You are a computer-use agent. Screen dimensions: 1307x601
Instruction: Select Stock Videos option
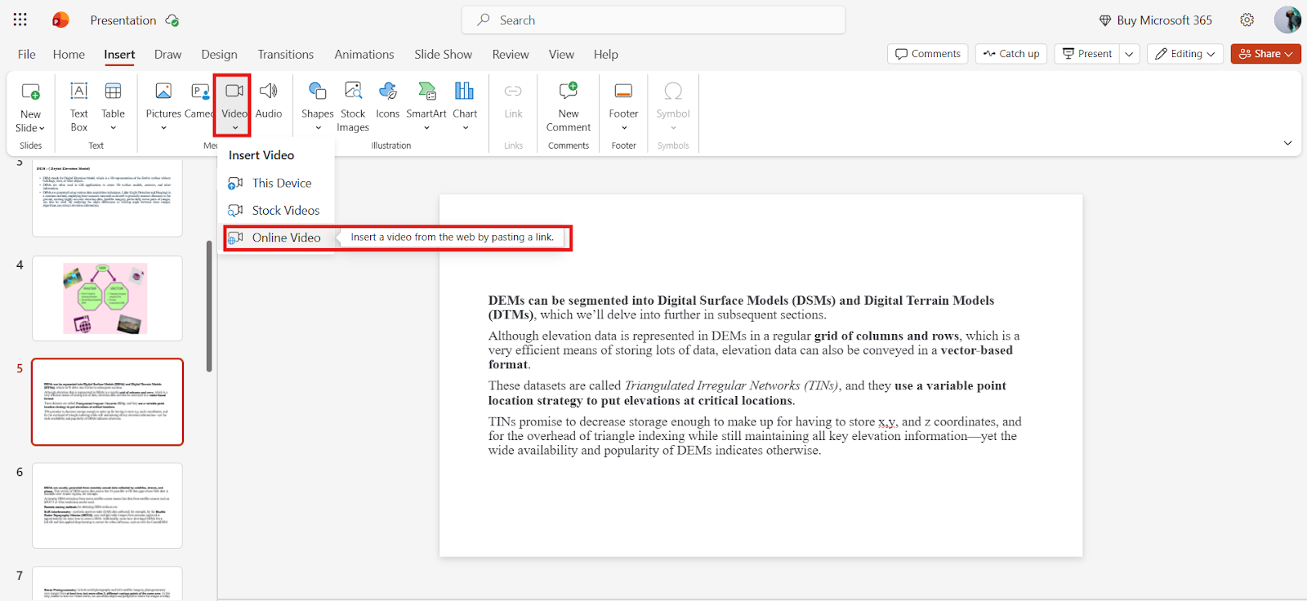point(276,210)
